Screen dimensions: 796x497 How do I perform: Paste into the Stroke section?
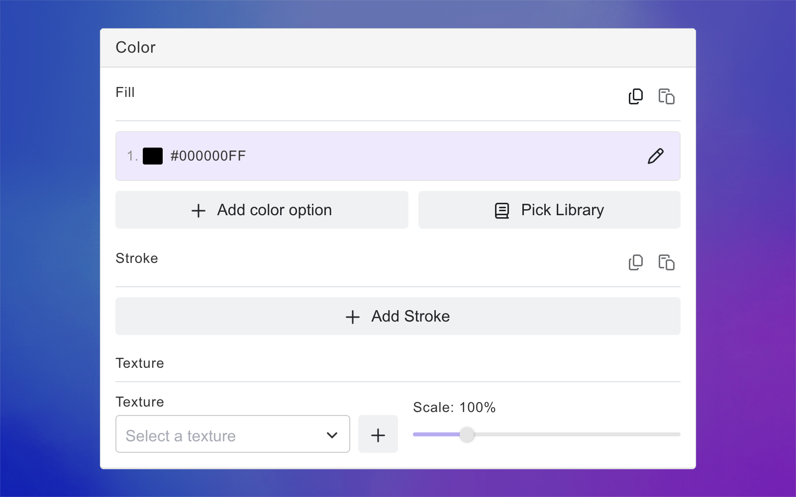(x=666, y=262)
